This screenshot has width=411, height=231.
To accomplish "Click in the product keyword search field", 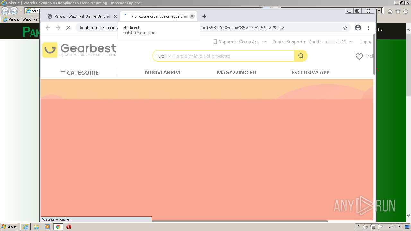I will pyautogui.click(x=233, y=56).
